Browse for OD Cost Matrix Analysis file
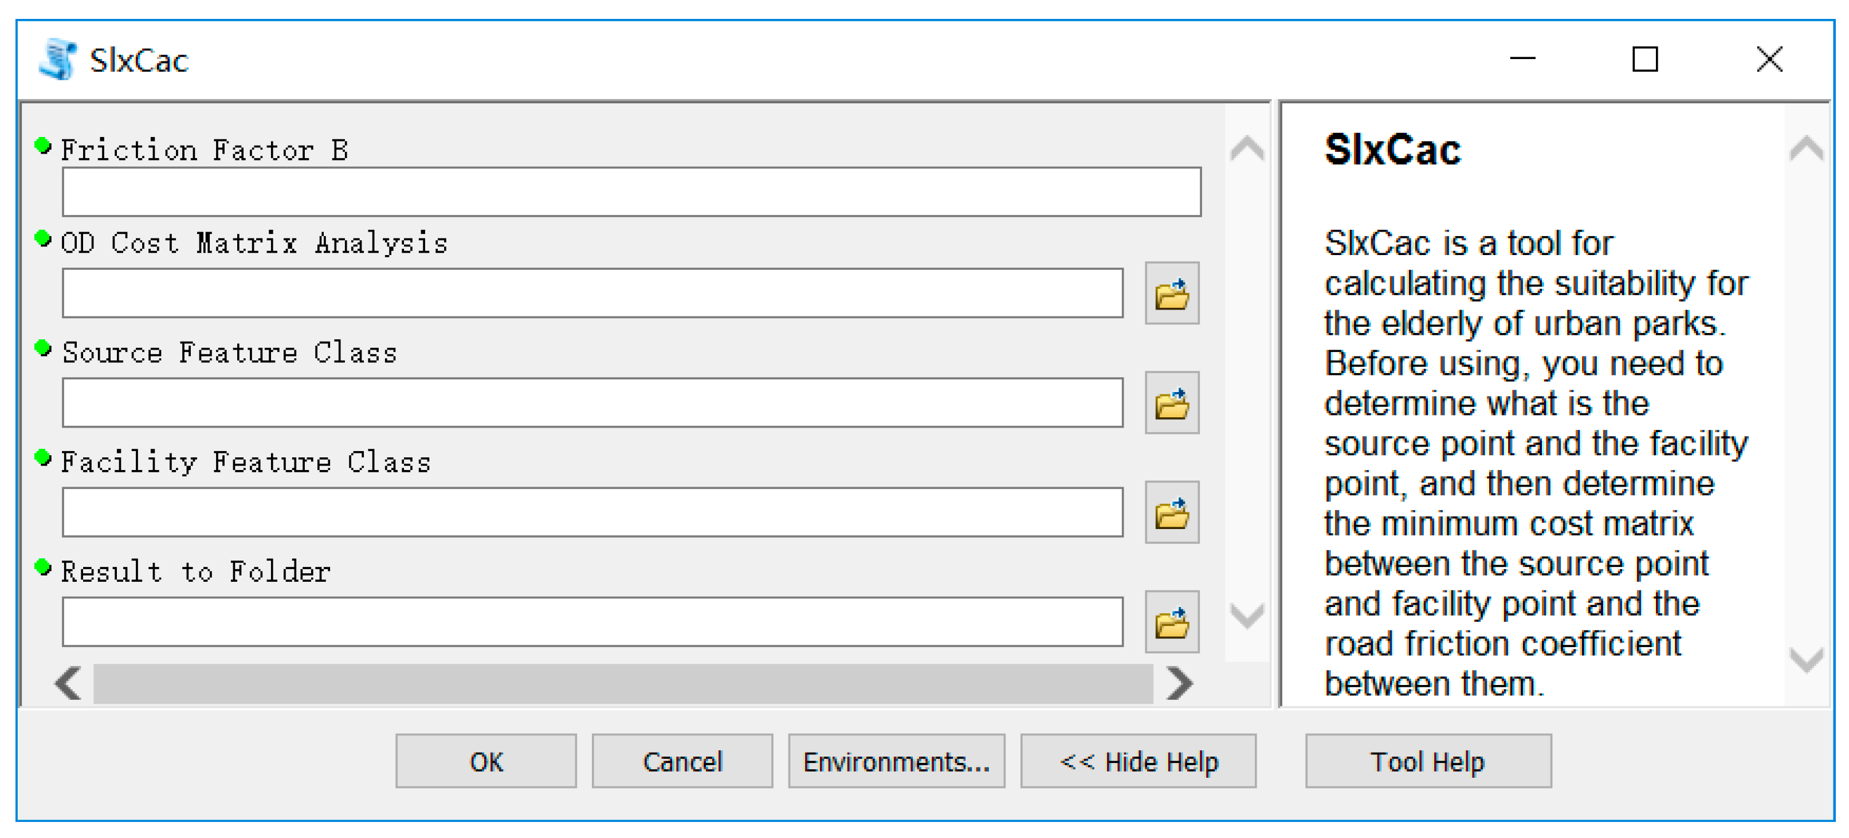This screenshot has width=1849, height=838. pyautogui.click(x=1171, y=293)
